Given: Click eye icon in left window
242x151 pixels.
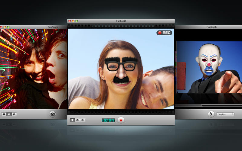Looking at the screenshot, I should [14, 114].
